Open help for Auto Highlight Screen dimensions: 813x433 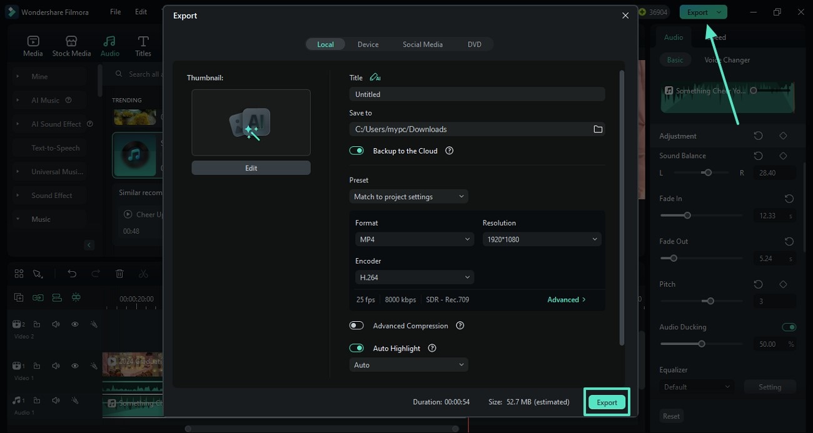[x=432, y=349]
